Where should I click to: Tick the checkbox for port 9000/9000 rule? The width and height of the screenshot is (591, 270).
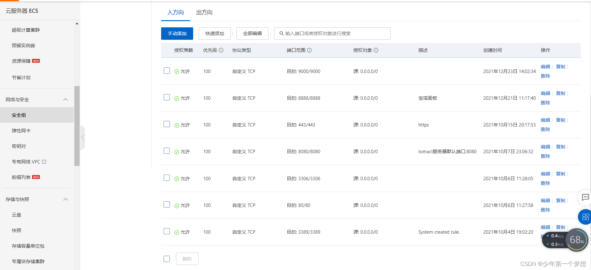(x=167, y=71)
